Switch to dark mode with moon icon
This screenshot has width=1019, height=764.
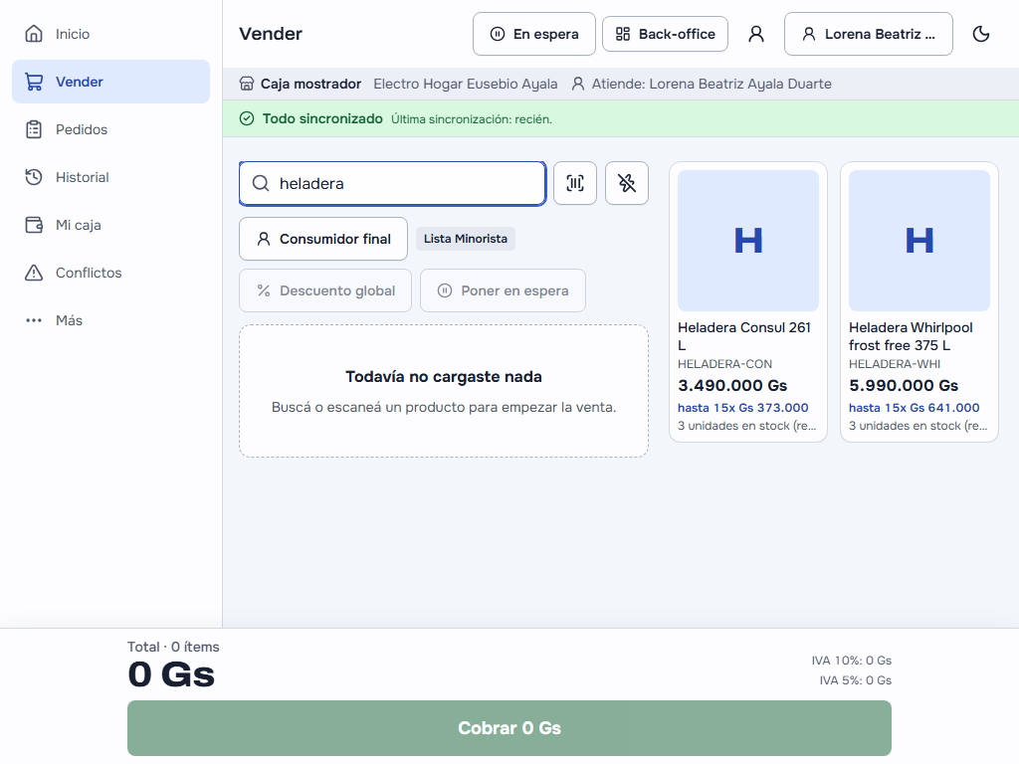[x=980, y=34]
